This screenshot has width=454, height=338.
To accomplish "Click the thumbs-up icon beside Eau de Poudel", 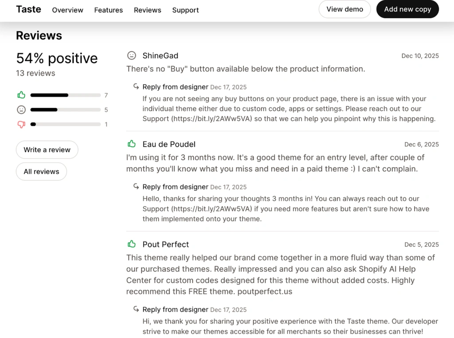I will tap(131, 144).
